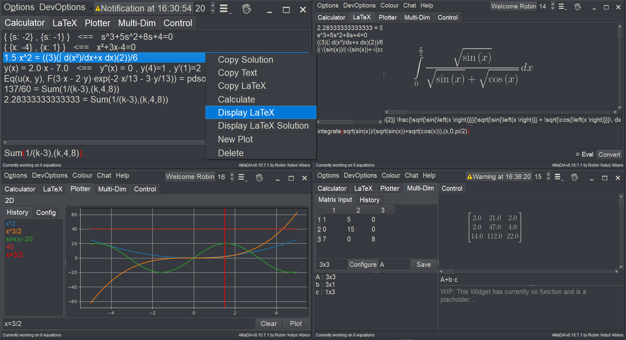Select Display LaTeX Solution from the context menu
Viewport: 626px width, 340px height.
[x=263, y=126]
